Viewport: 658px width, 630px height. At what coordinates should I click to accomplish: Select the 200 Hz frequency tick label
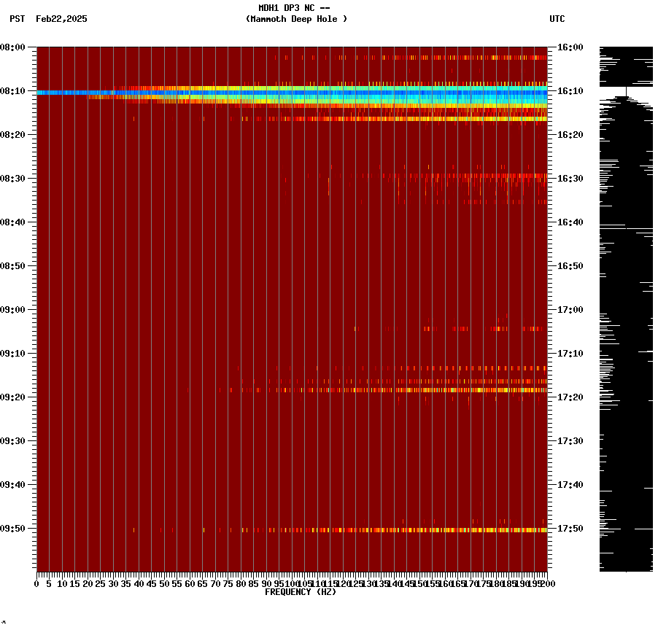pos(547,583)
